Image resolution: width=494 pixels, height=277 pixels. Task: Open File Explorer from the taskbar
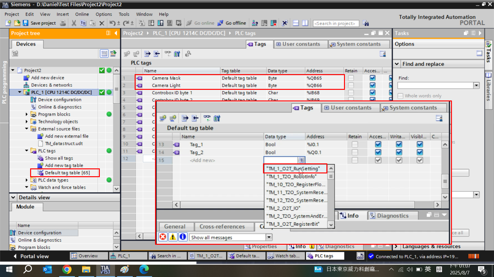(86, 269)
